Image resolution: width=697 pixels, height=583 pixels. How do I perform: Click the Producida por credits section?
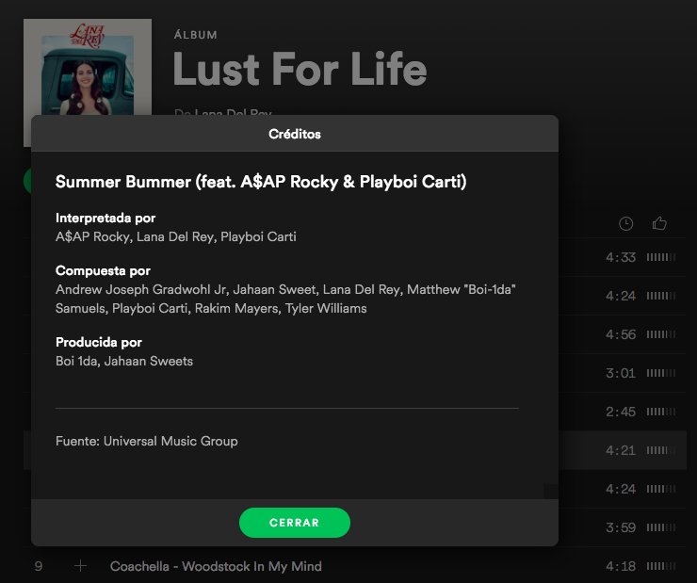[x=124, y=351]
